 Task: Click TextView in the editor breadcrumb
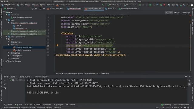105,73
